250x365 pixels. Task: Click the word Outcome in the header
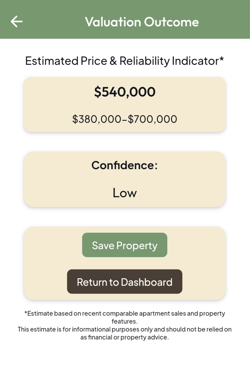point(171,22)
